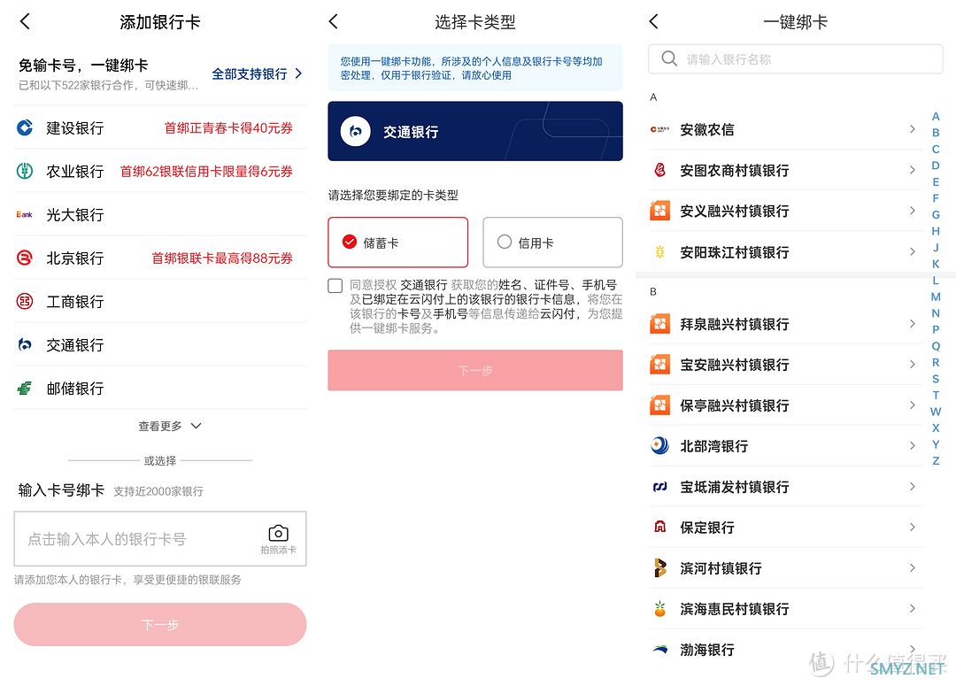Screen dimensions: 956x686
Task: Open 北部湾银行 row chevron
Action: (912, 446)
